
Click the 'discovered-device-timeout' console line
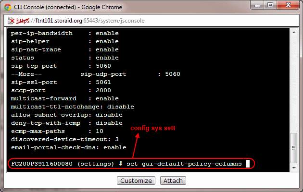click(x=65, y=139)
